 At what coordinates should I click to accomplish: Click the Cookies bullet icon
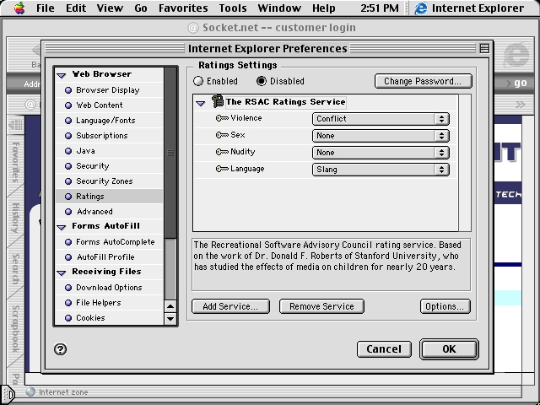click(x=68, y=318)
